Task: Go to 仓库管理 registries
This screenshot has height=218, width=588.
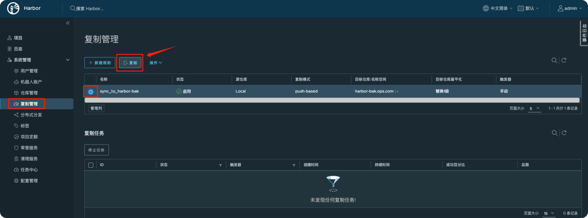Action: pyautogui.click(x=29, y=93)
